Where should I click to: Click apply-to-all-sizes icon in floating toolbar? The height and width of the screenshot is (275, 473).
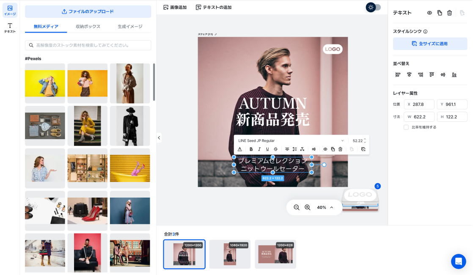[363, 149]
